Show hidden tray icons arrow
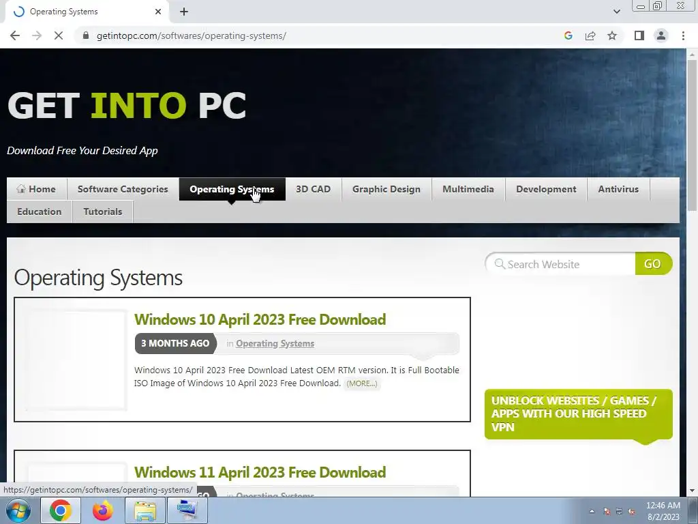Image resolution: width=698 pixels, height=524 pixels. (592, 512)
